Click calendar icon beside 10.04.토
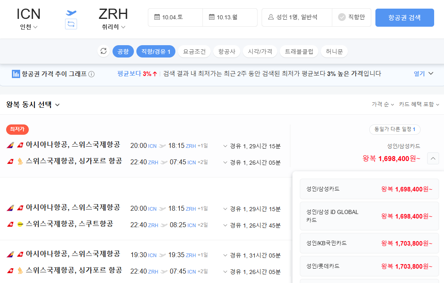Image resolution: width=444 pixels, height=283 pixels. (157, 17)
